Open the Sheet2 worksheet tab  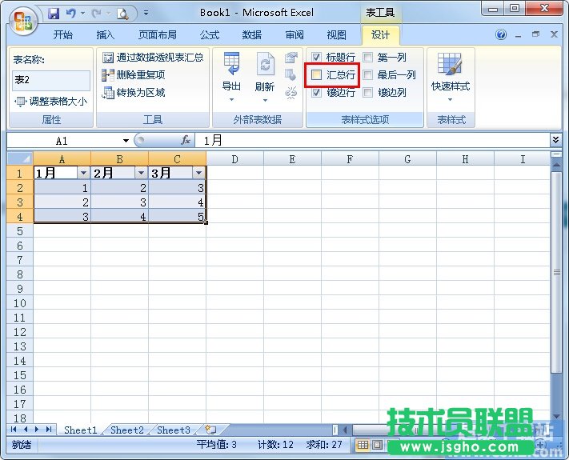tap(126, 430)
